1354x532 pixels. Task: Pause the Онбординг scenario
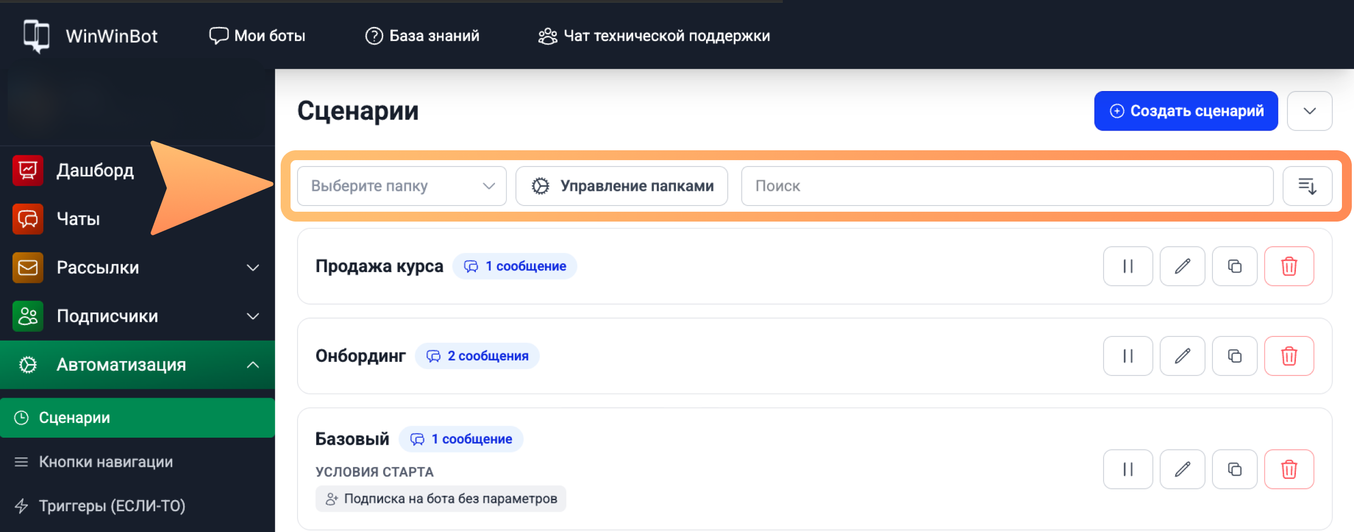(x=1128, y=356)
